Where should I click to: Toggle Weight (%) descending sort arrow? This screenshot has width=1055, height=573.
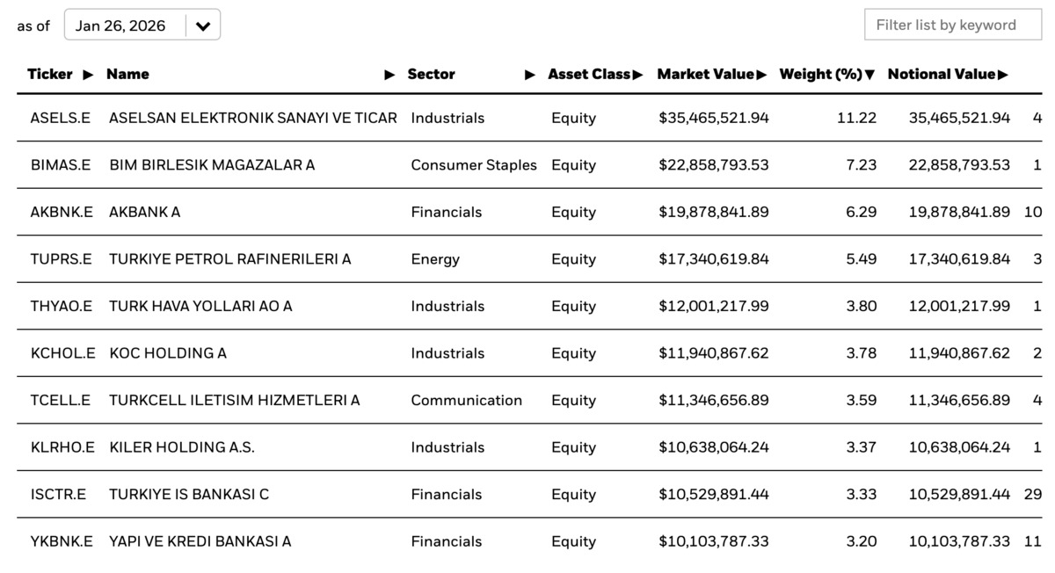click(869, 75)
